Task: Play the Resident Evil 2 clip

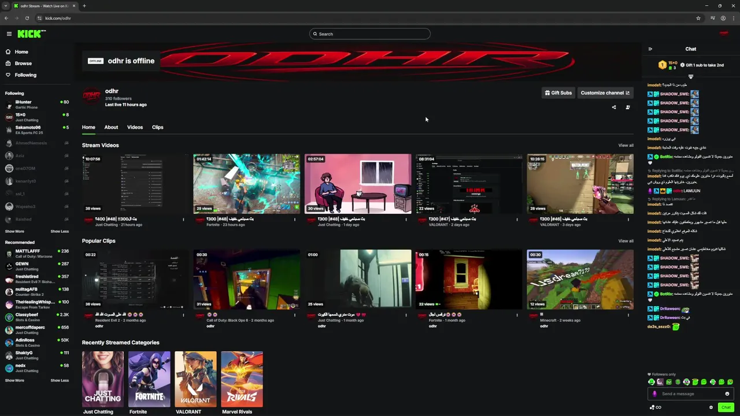Action: point(135,280)
